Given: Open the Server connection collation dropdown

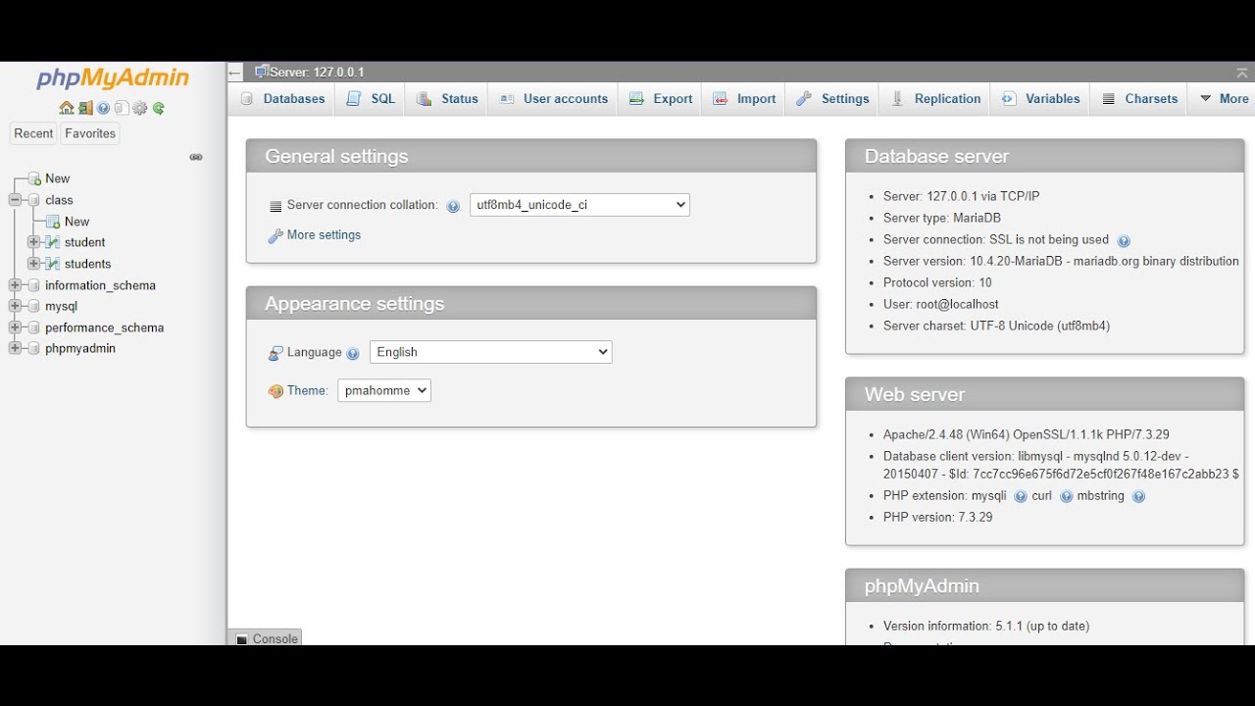Looking at the screenshot, I should point(579,205).
